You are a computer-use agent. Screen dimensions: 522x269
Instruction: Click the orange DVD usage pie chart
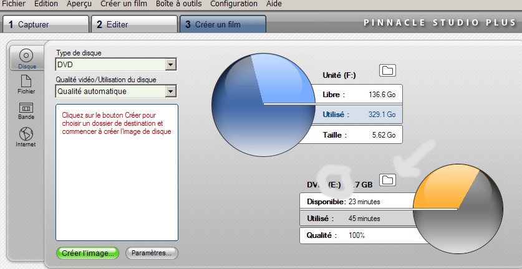click(x=458, y=209)
